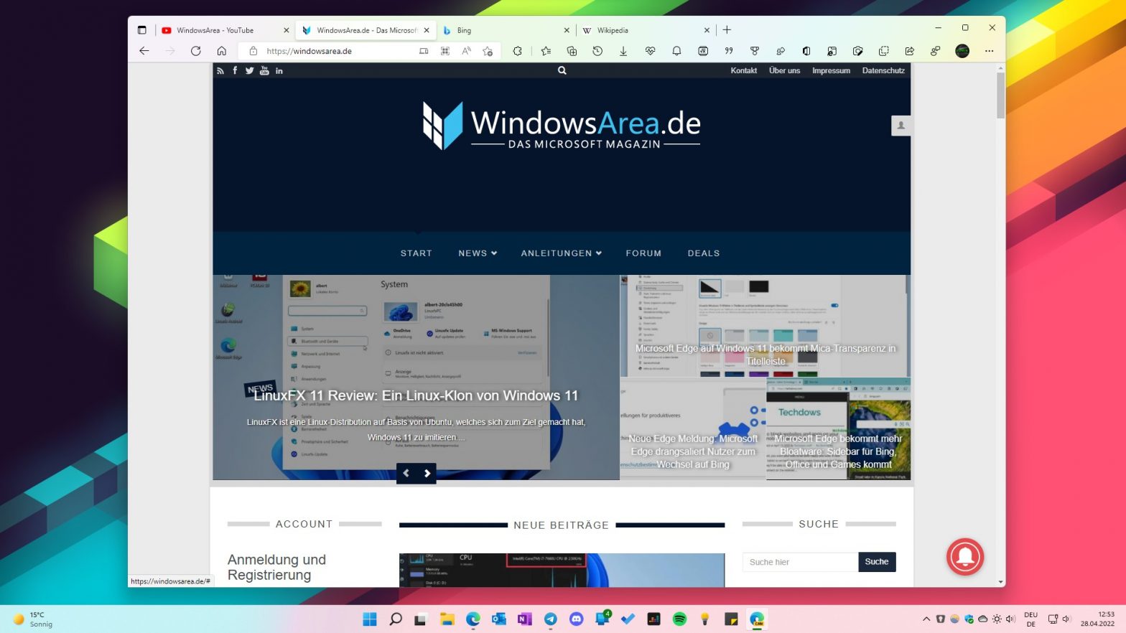Viewport: 1126px width, 633px height.
Task: Open the weather widget showing 15°C
Action: click(33, 619)
